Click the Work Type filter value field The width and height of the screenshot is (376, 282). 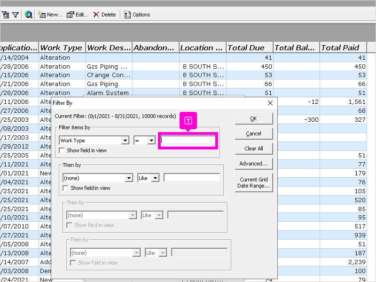pyautogui.click(x=188, y=140)
